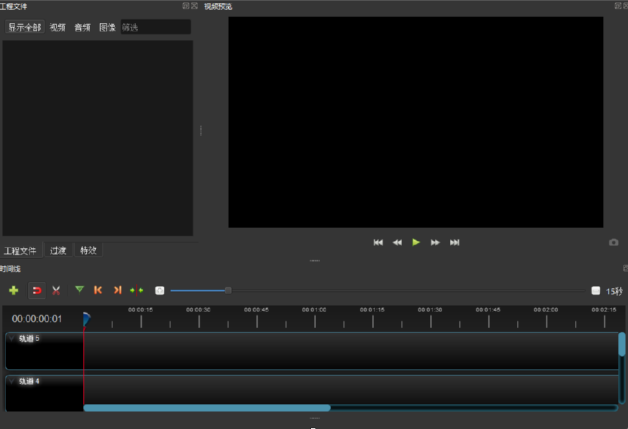Select the Add Marker icon
Screen dimensions: 628x429
(79, 290)
